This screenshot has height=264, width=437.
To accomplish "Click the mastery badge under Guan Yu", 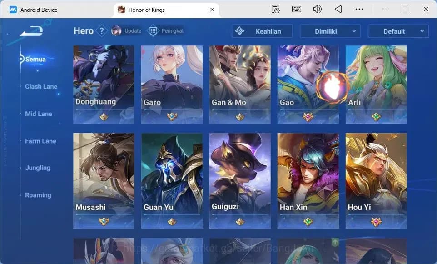I will 172,222.
